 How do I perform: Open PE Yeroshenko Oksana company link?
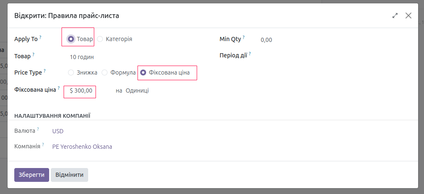coord(82,147)
